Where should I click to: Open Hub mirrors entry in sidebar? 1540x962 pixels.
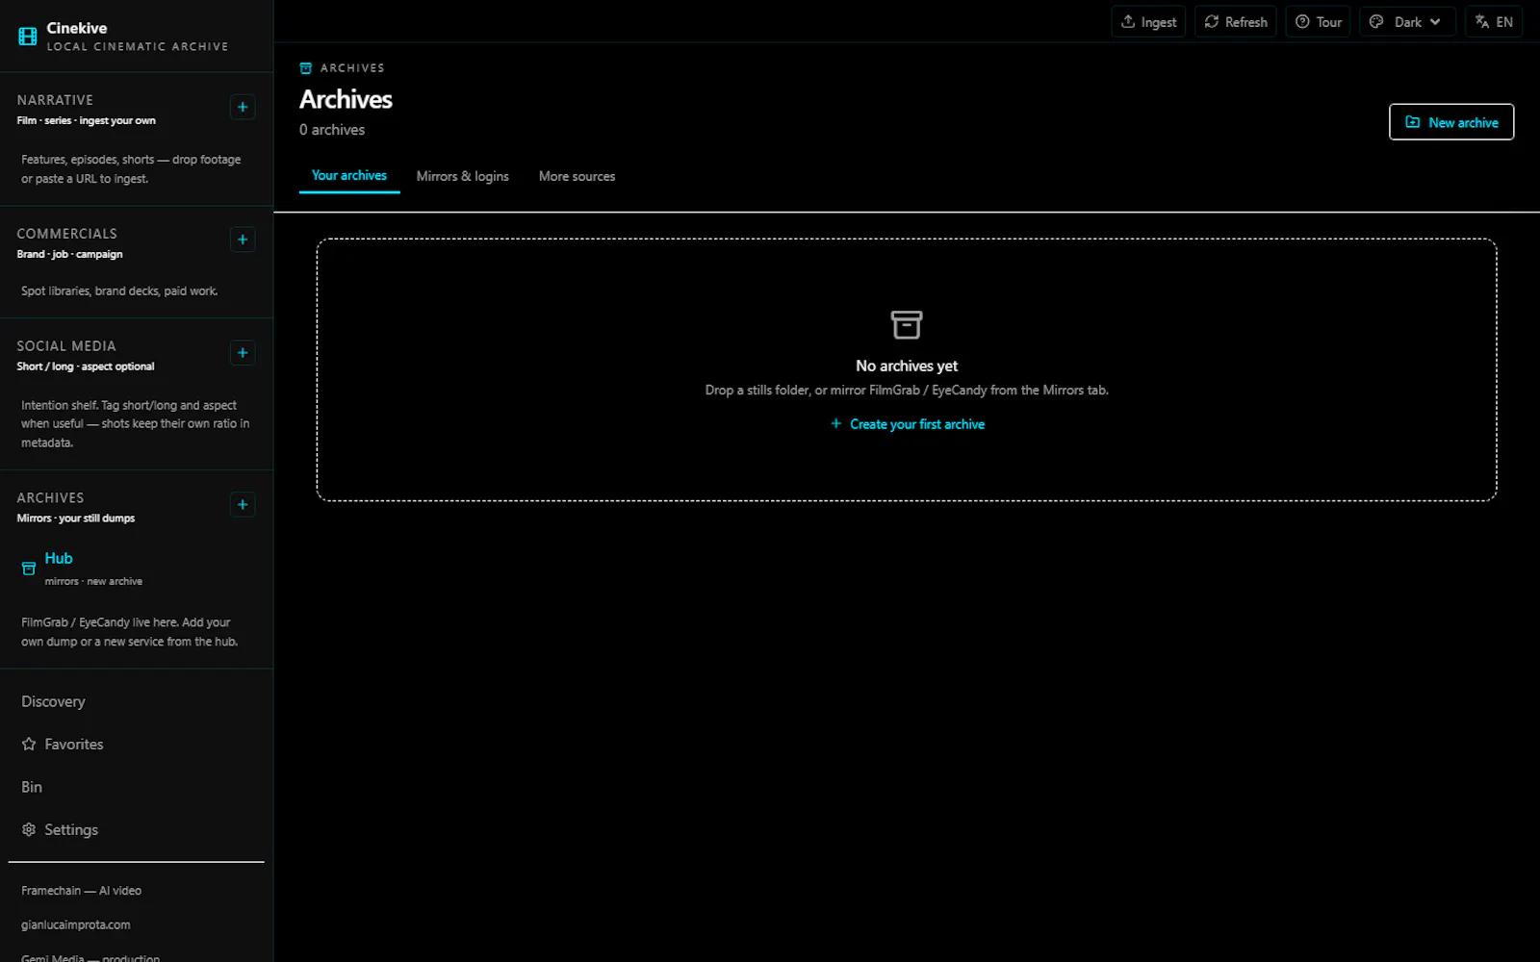click(x=136, y=569)
